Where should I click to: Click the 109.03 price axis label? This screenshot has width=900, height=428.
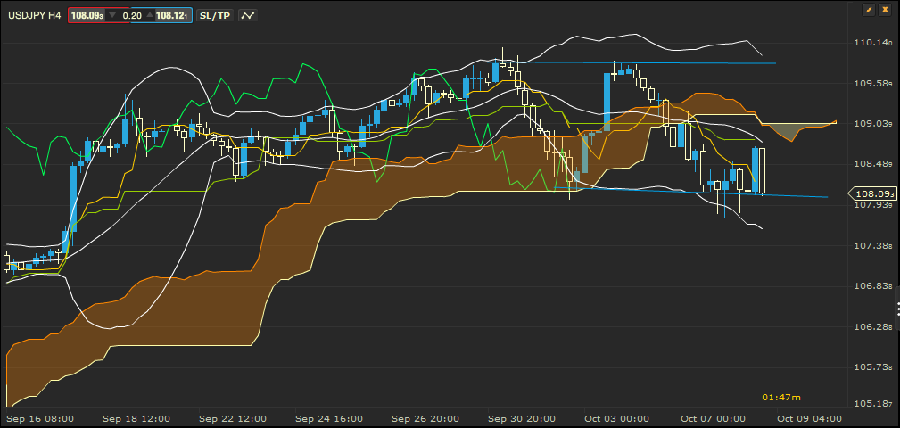coord(871,124)
